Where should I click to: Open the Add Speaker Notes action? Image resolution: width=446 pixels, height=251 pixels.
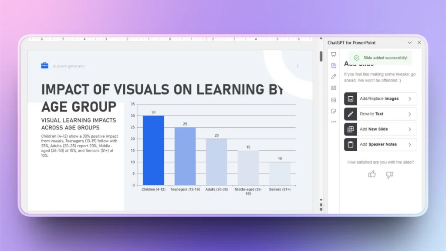380,144
